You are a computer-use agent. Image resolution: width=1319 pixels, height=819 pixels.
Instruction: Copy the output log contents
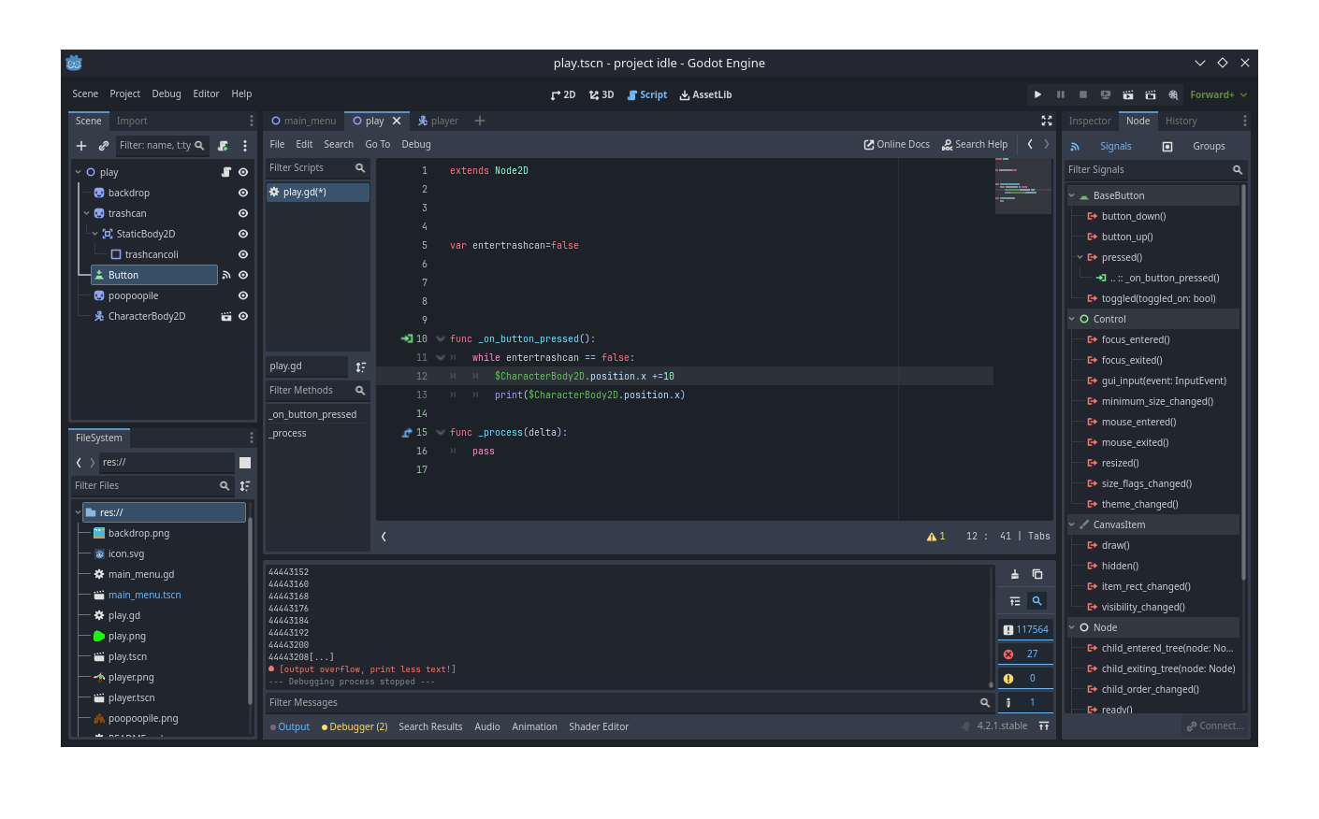click(1037, 574)
